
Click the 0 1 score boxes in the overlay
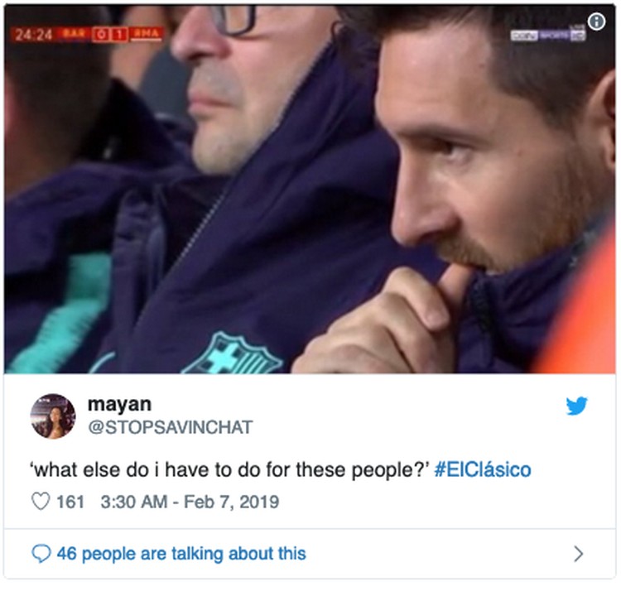(x=109, y=35)
